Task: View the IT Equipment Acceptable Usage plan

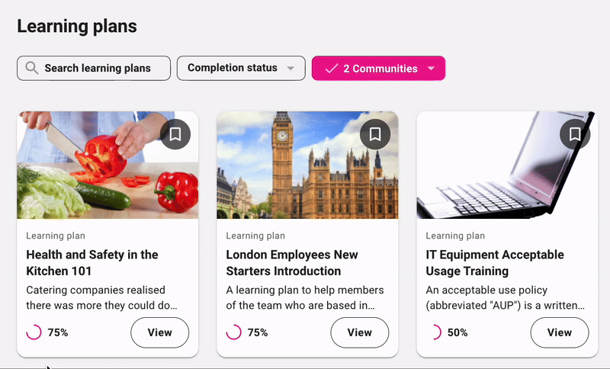Action: pyautogui.click(x=559, y=332)
